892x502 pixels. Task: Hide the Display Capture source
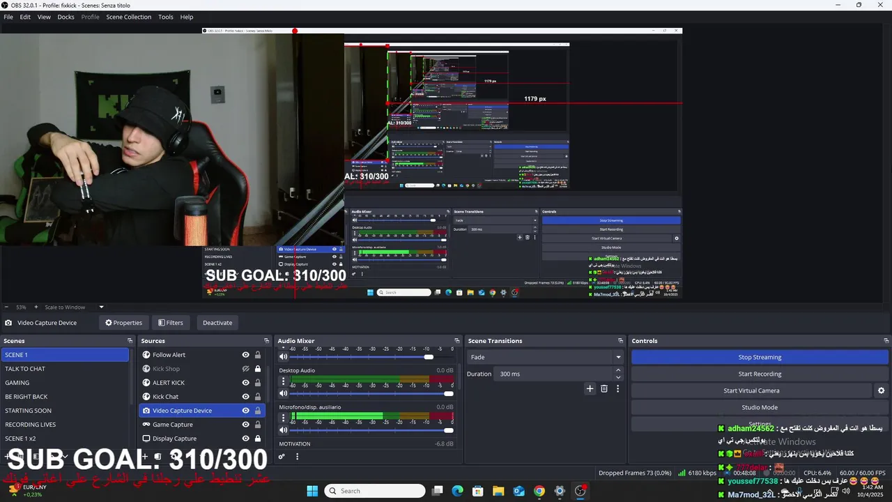(x=245, y=439)
